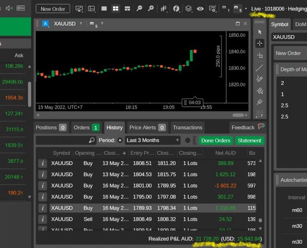
Task: Click the chart horizontal scrollbar thumb
Action: [x=238, y=115]
